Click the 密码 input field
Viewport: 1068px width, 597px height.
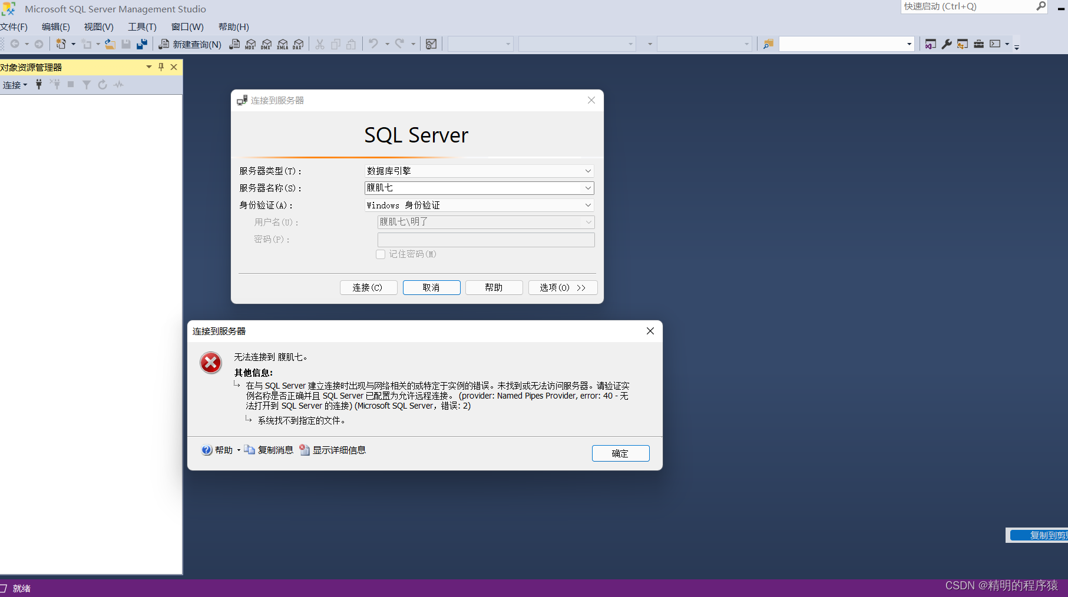tap(486, 240)
